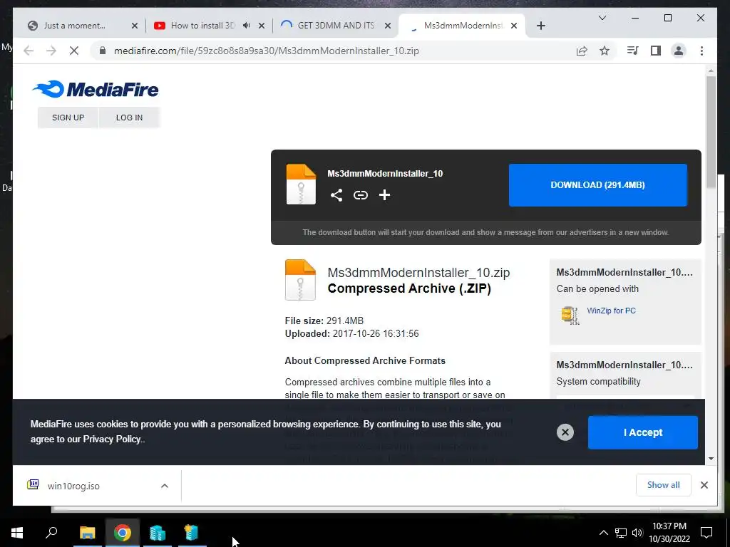Go back using the browser back arrow

(x=29, y=51)
